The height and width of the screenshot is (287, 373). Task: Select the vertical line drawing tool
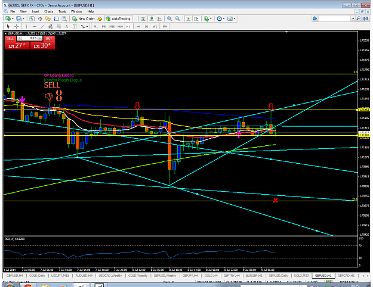click(x=26, y=26)
